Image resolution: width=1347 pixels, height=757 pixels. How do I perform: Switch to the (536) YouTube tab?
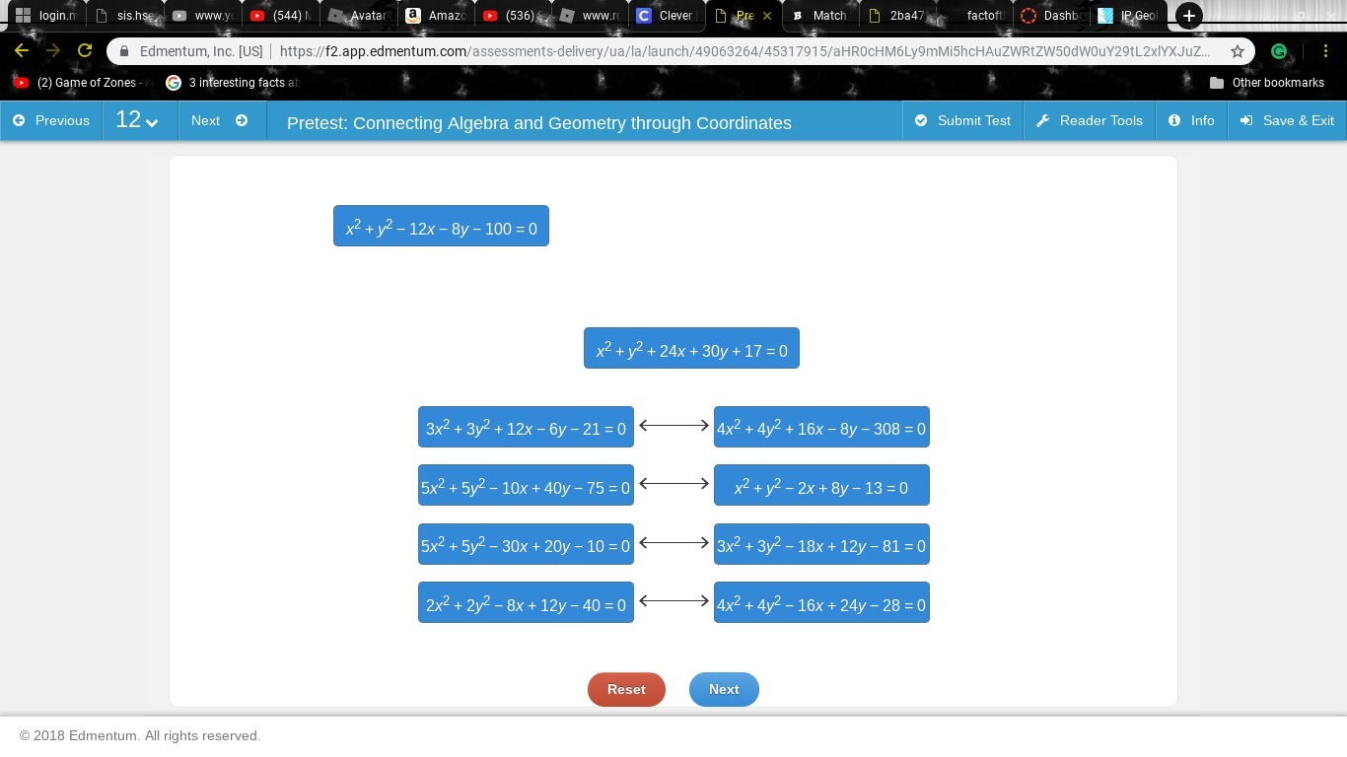(512, 16)
